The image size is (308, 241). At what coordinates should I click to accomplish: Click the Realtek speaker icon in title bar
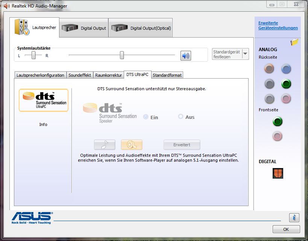pyautogui.click(x=7, y=6)
